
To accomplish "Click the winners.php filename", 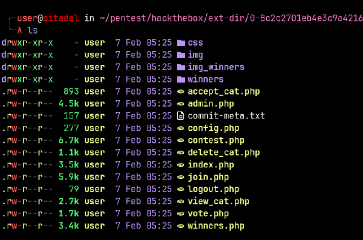I will [x=216, y=226].
